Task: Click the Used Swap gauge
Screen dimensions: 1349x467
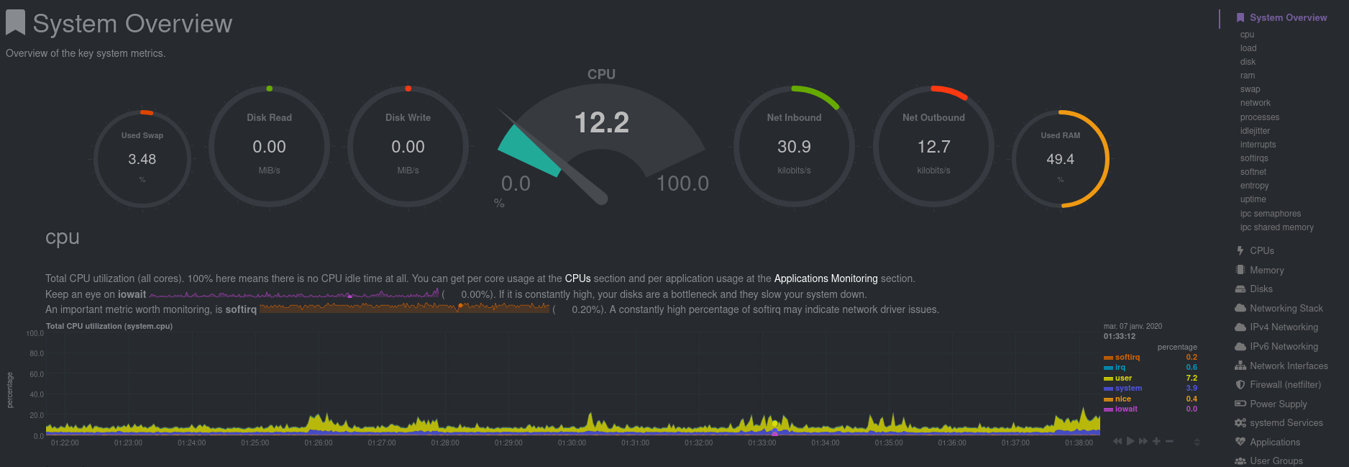Action: tap(142, 159)
